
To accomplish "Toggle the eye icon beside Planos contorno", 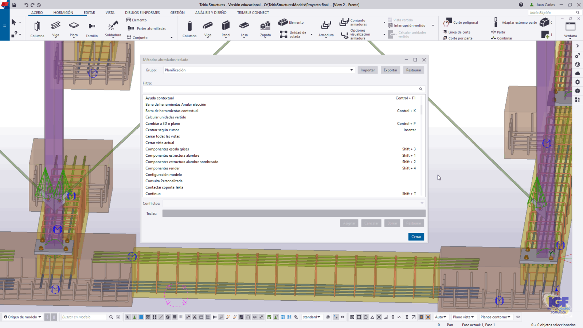I will point(518,317).
